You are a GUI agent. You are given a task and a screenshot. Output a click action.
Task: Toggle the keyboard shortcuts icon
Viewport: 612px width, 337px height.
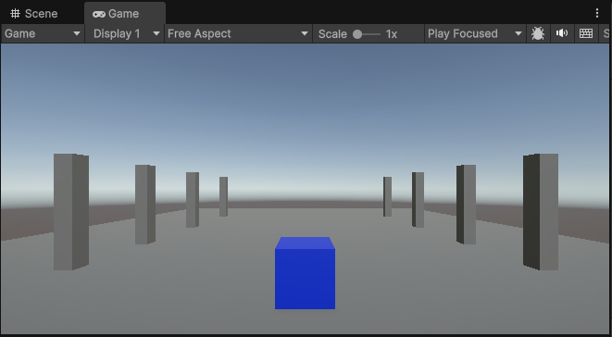(x=586, y=33)
